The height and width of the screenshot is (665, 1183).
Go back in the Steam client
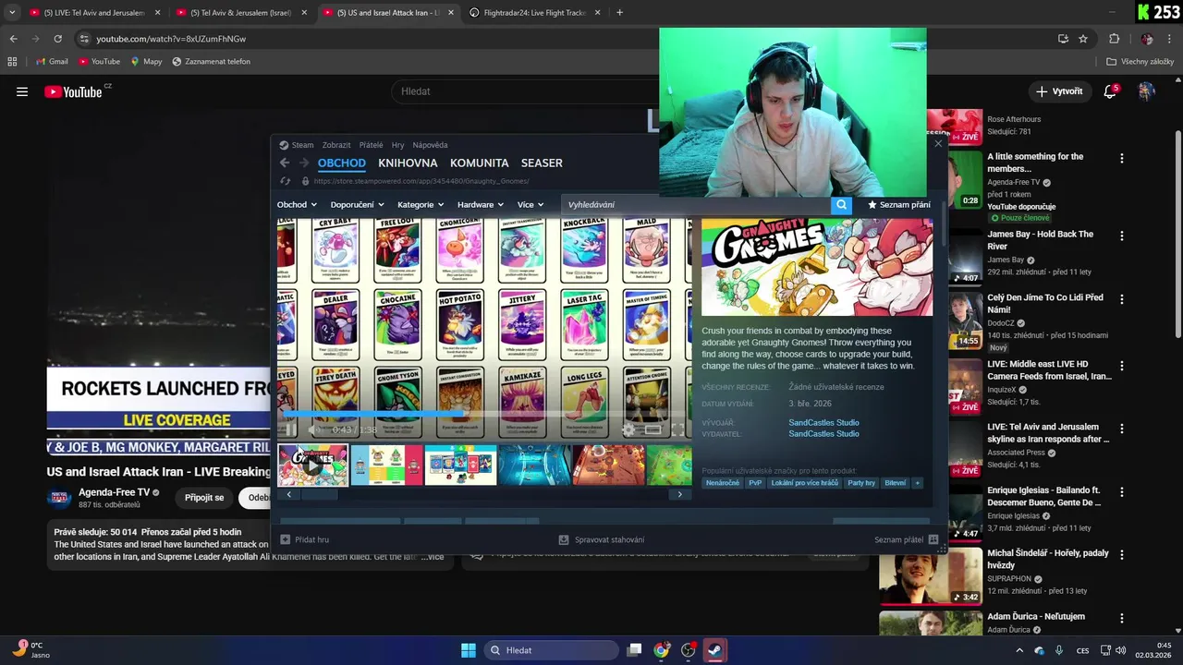point(285,163)
